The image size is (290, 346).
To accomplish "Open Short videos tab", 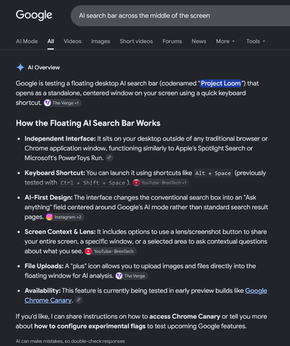I will 136,42.
